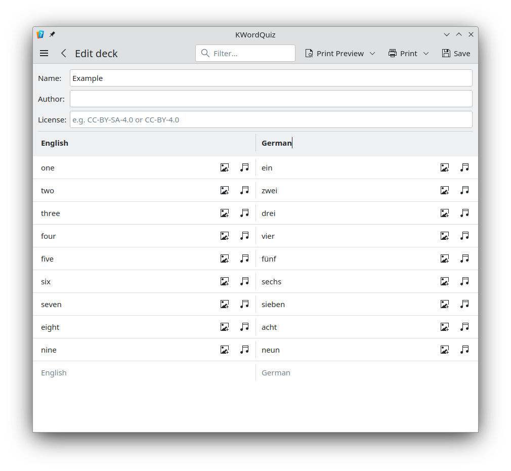This screenshot has height=471, width=511.
Task: Go back using the Edit deck back arrow
Action: 63,53
